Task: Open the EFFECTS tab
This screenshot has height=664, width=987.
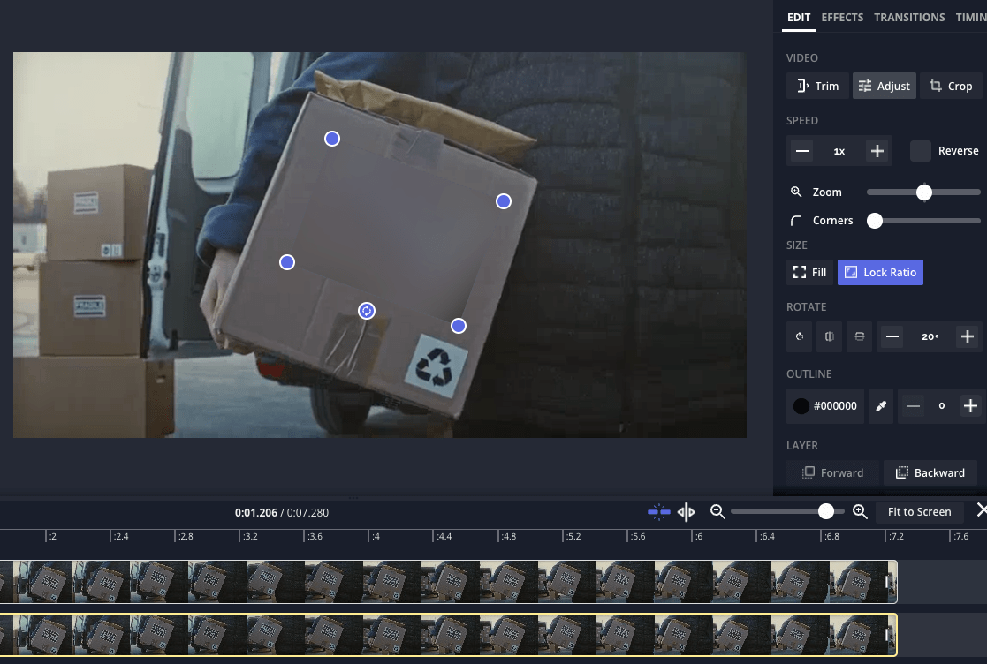Action: point(841,18)
